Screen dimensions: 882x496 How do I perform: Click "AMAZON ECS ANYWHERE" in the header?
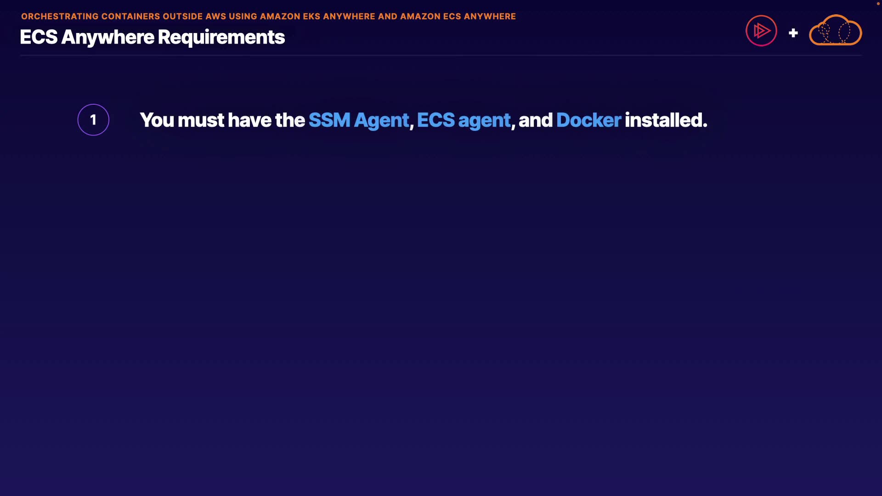click(458, 17)
